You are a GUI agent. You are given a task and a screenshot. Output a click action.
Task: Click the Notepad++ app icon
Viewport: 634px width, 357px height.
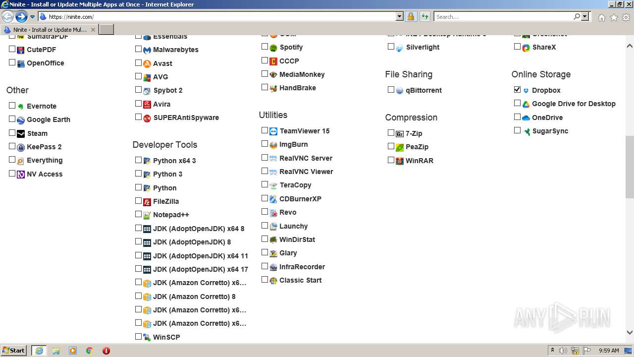(147, 215)
